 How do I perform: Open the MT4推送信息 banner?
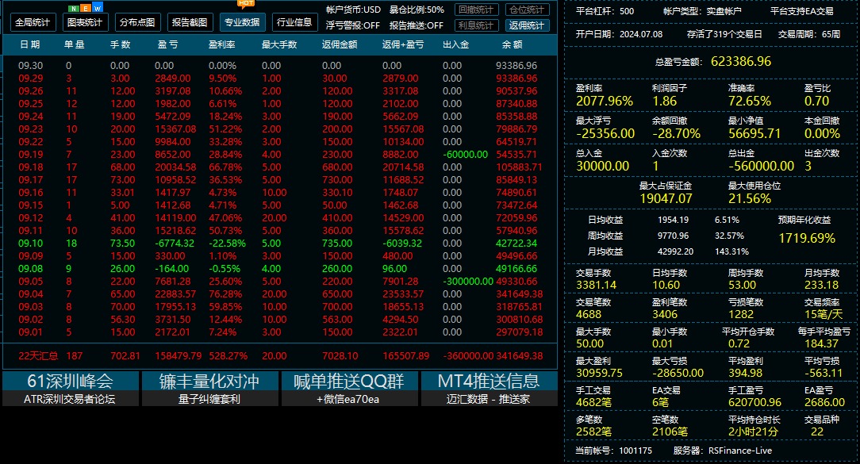pyautogui.click(x=490, y=389)
